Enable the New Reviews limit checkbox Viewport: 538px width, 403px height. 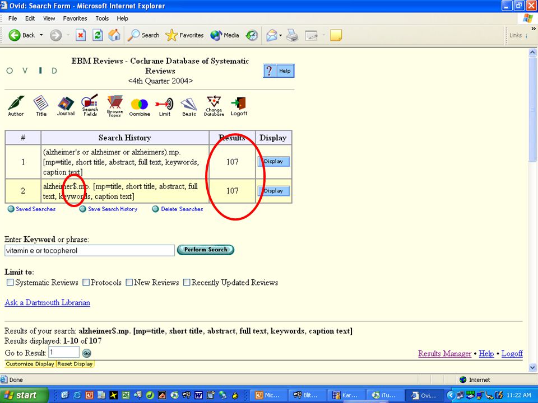[x=129, y=282]
